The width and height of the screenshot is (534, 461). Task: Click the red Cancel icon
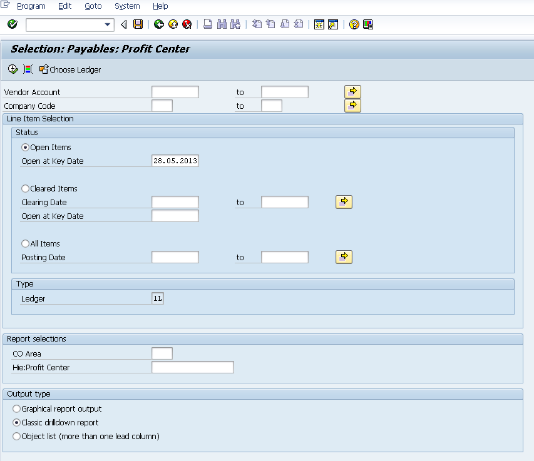[x=187, y=24]
